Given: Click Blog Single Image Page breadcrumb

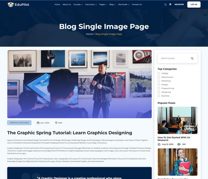Looking at the screenshot, I should point(109,34).
